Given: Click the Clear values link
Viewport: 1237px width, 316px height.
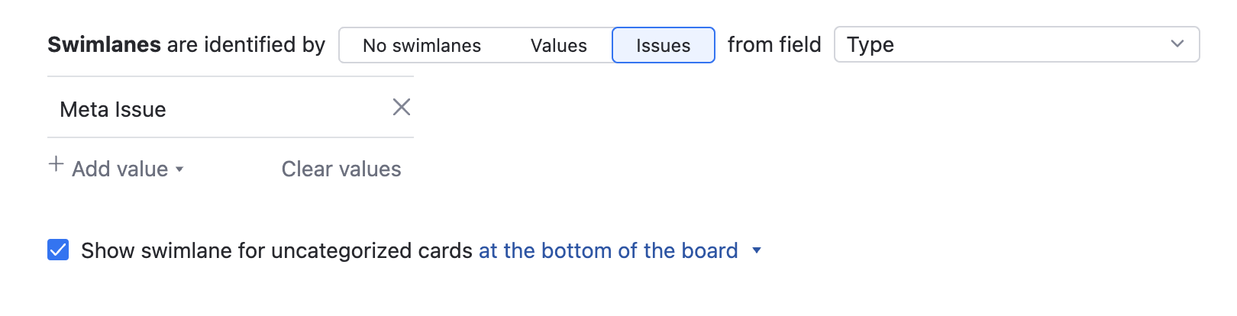Looking at the screenshot, I should [341, 169].
